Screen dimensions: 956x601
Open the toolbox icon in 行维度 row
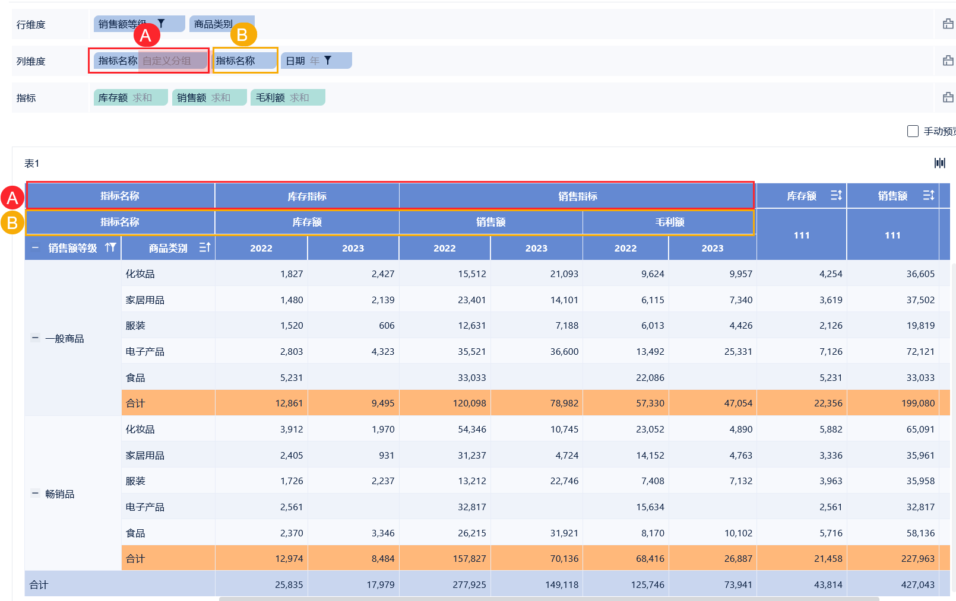(x=948, y=24)
